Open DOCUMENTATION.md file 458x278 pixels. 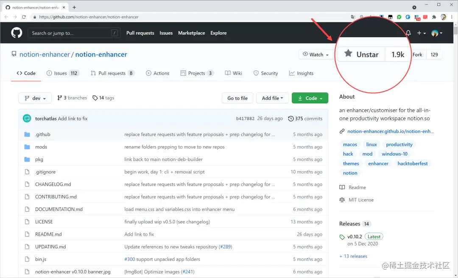[x=59, y=209]
